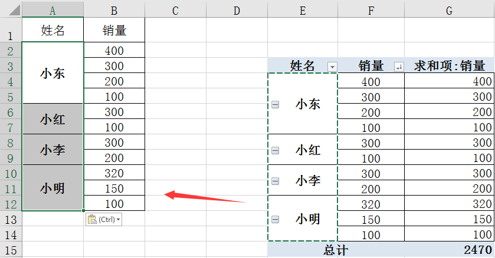
Task: Open the 姓名 pivot filter dropdown
Action: tap(332, 67)
